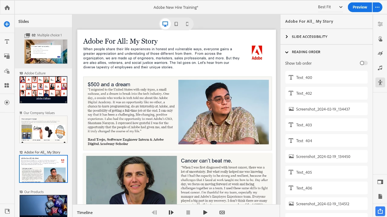Screen dimensions: 387x217
Task: Open the Audio music note icon
Action: pos(380,68)
